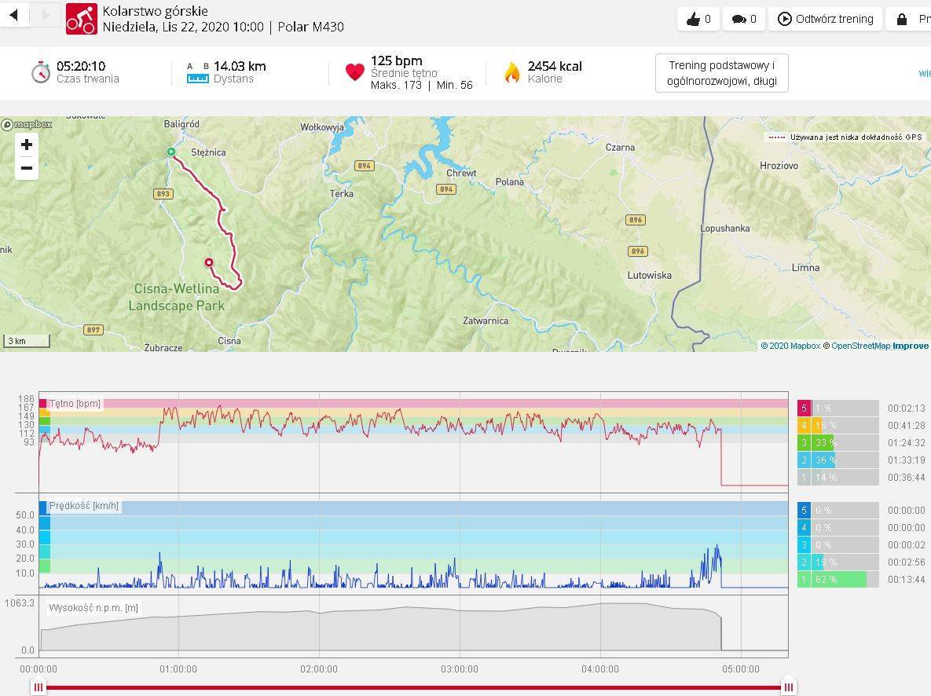Select heart rate zone 5 swatch
This screenshot has width=931, height=696.
(804, 408)
